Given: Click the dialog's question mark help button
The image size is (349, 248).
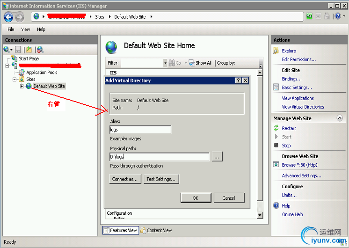Looking at the screenshot, I should 239,80.
